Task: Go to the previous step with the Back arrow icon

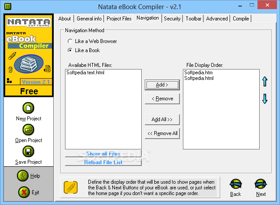Action: [235, 184]
